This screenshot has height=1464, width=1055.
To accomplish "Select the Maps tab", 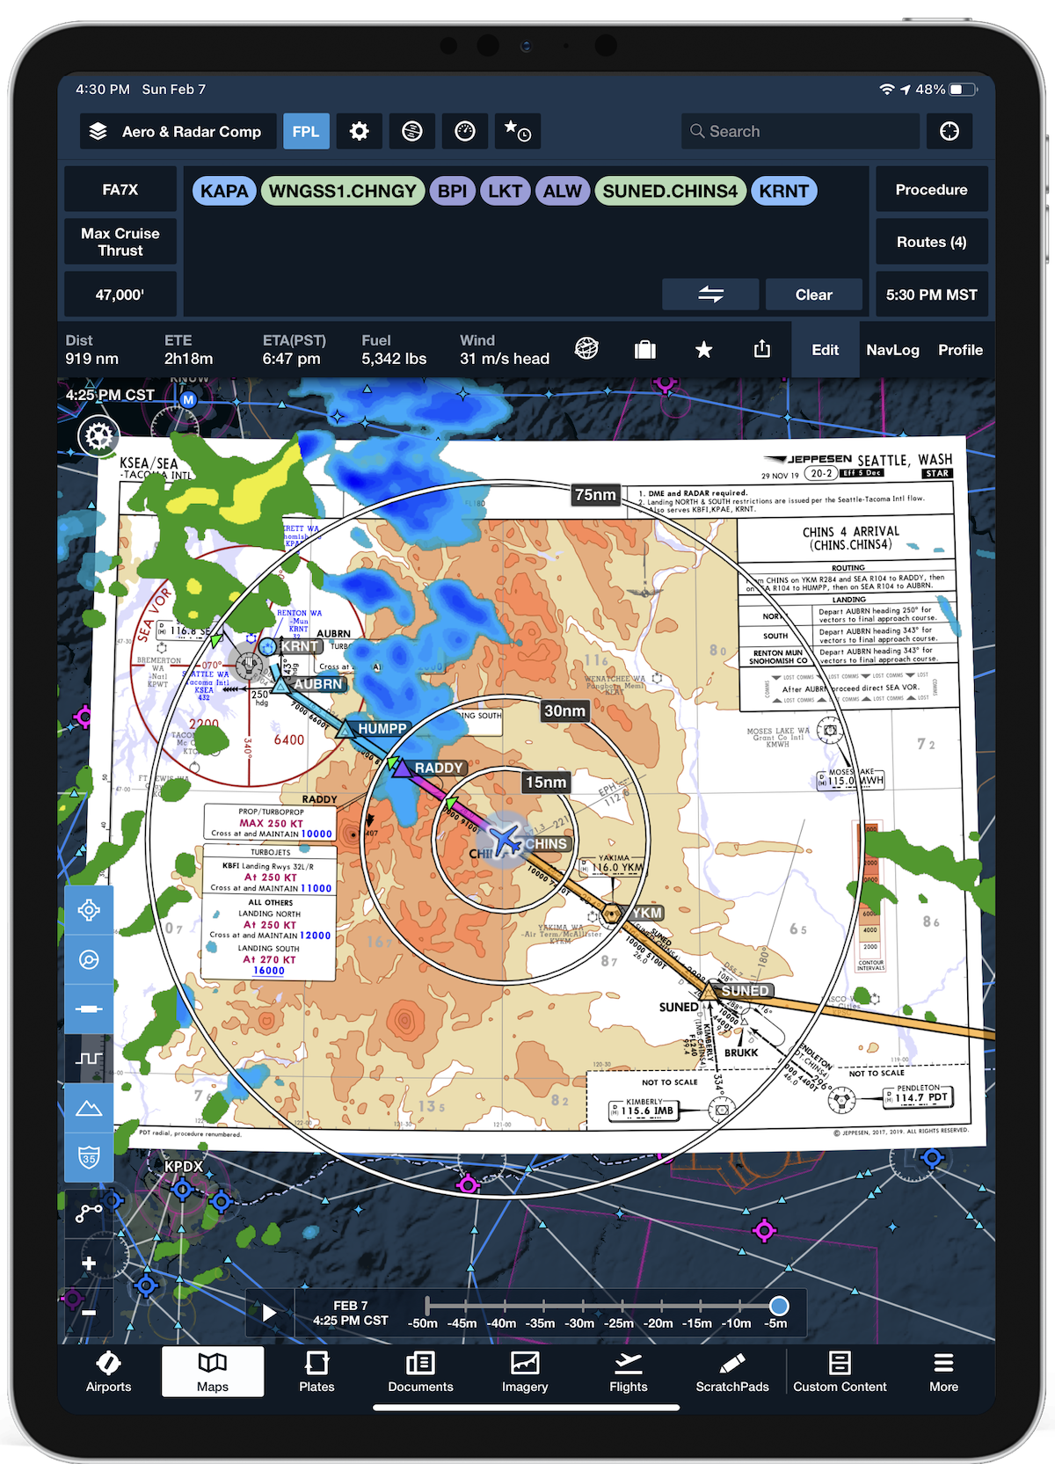I will [x=213, y=1372].
